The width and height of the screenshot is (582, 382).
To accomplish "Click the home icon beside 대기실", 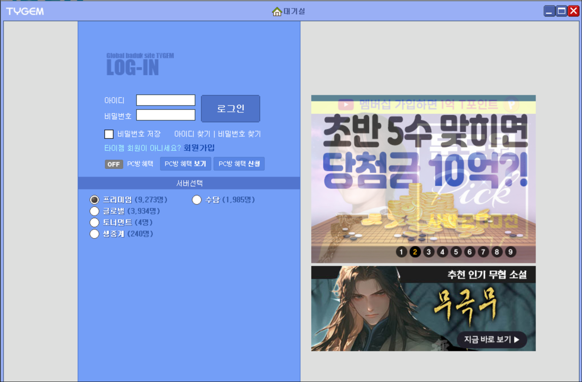I will point(277,12).
